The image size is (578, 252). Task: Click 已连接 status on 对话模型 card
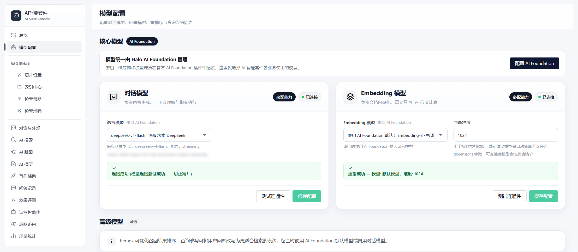pos(310,97)
